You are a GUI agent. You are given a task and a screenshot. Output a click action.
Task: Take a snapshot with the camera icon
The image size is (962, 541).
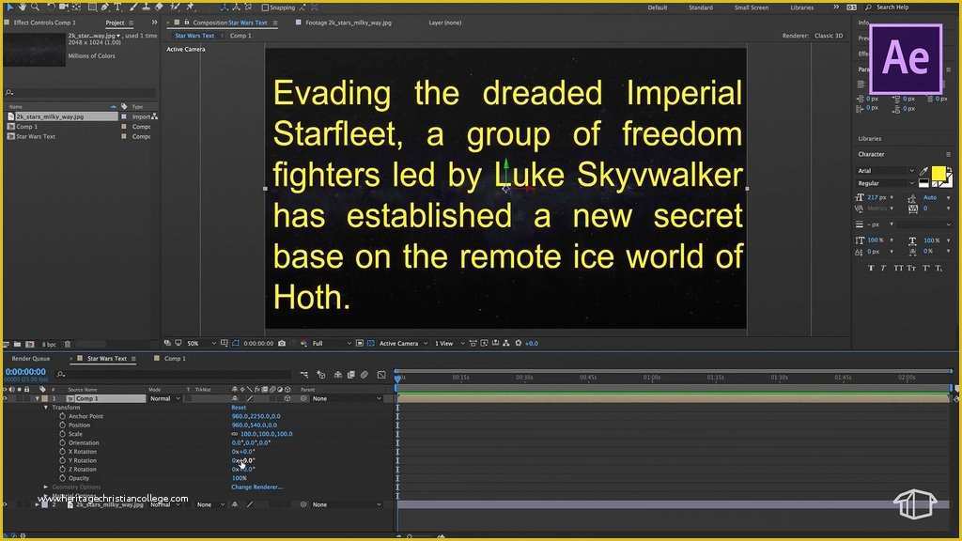282,344
